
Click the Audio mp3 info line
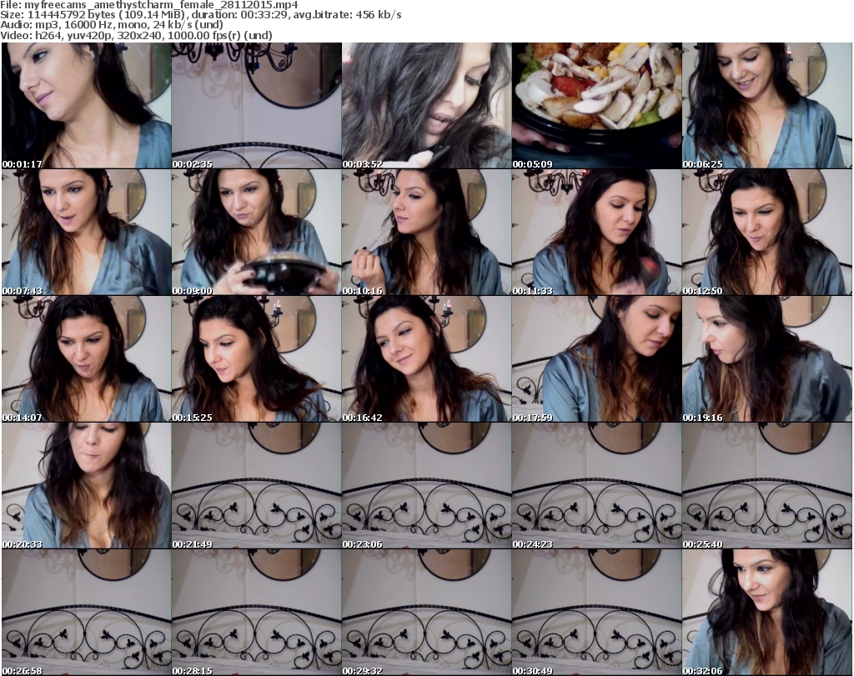click(x=112, y=25)
